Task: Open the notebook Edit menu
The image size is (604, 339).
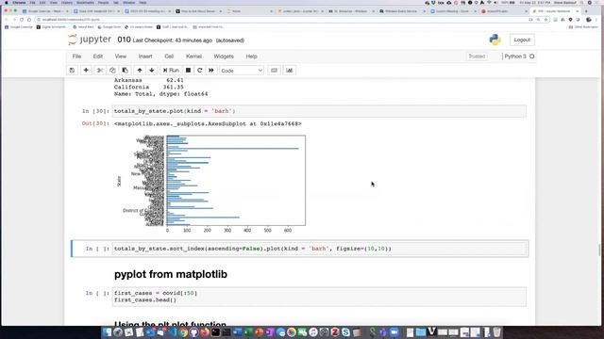Action: [x=98, y=56]
